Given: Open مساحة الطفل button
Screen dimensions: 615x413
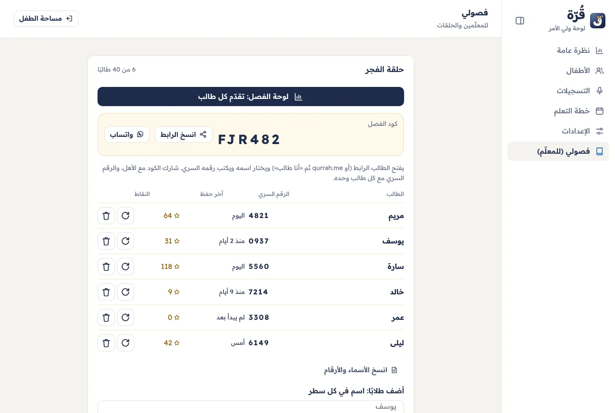Looking at the screenshot, I should tap(46, 19).
